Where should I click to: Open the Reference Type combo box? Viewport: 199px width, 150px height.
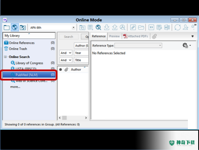click(x=138, y=46)
